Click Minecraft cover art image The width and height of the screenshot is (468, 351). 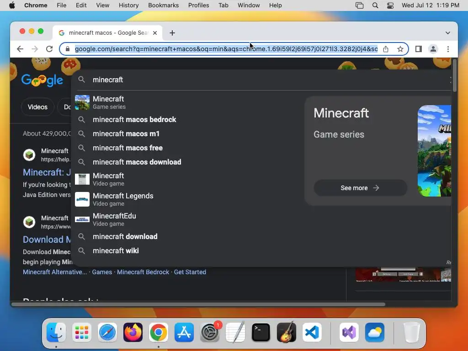[x=434, y=151]
